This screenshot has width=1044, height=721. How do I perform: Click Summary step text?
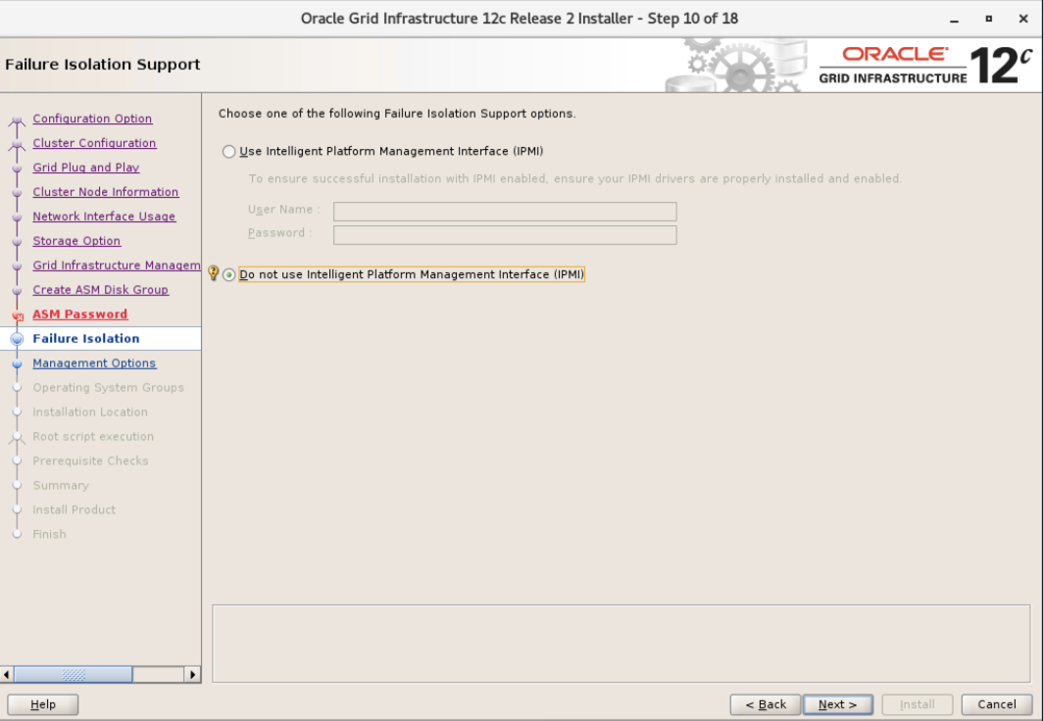click(61, 486)
